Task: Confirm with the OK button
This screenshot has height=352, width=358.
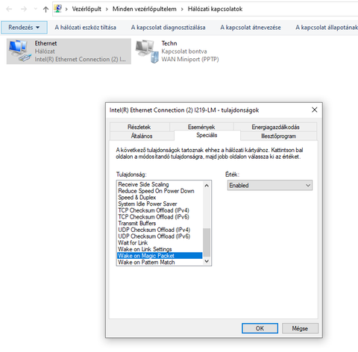Action: [x=260, y=328]
